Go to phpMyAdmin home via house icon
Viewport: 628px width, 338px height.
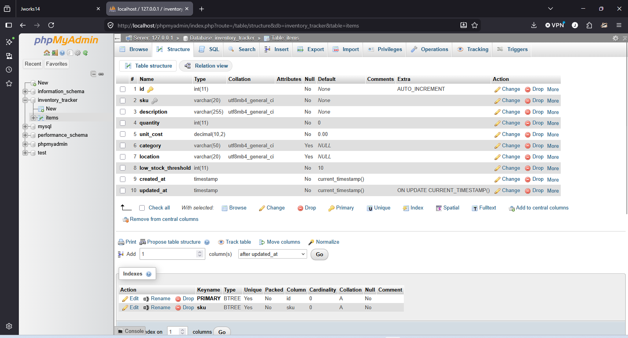(47, 53)
